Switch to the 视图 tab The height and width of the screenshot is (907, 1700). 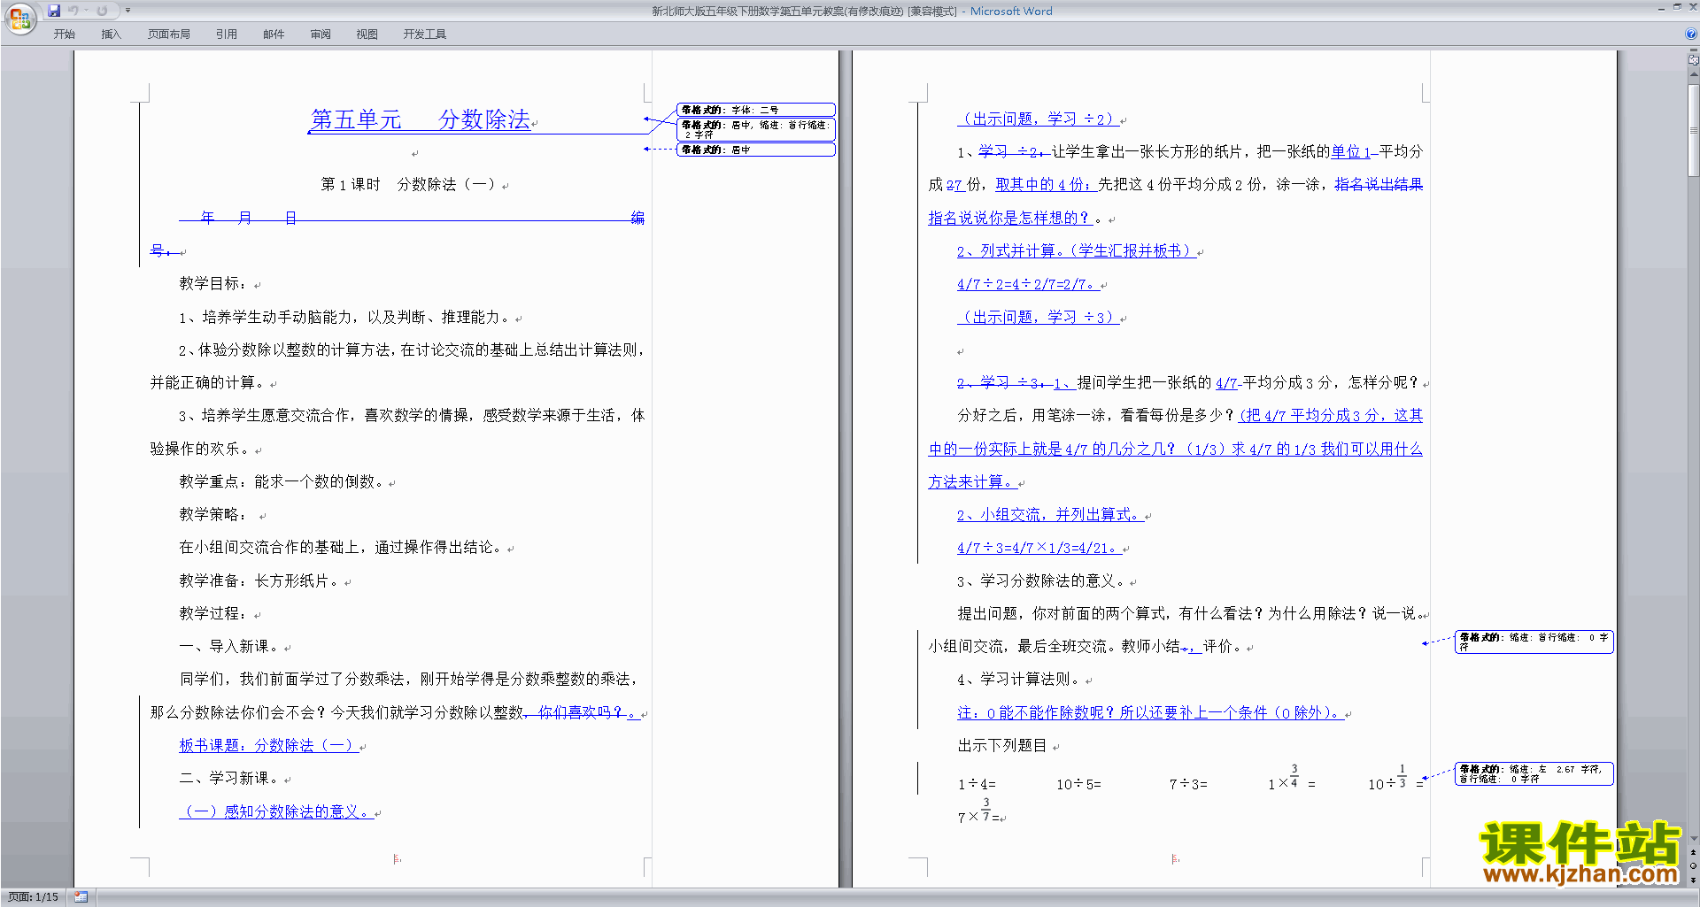click(367, 34)
